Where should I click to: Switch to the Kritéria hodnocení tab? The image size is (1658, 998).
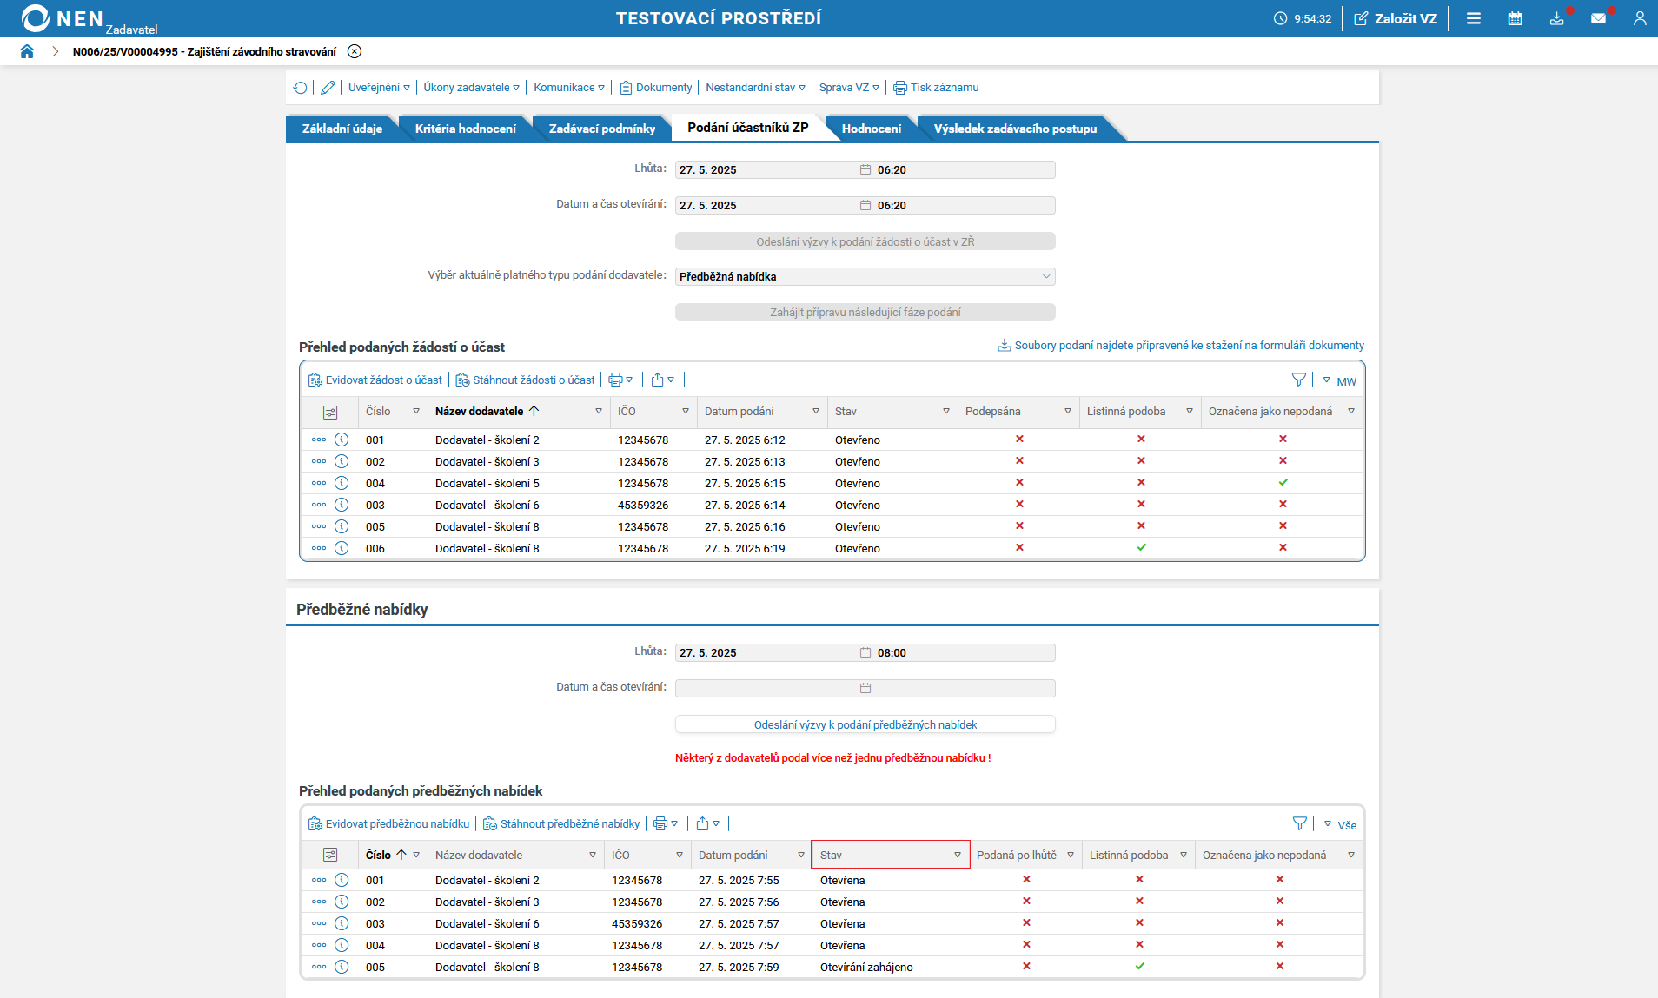[x=465, y=129]
